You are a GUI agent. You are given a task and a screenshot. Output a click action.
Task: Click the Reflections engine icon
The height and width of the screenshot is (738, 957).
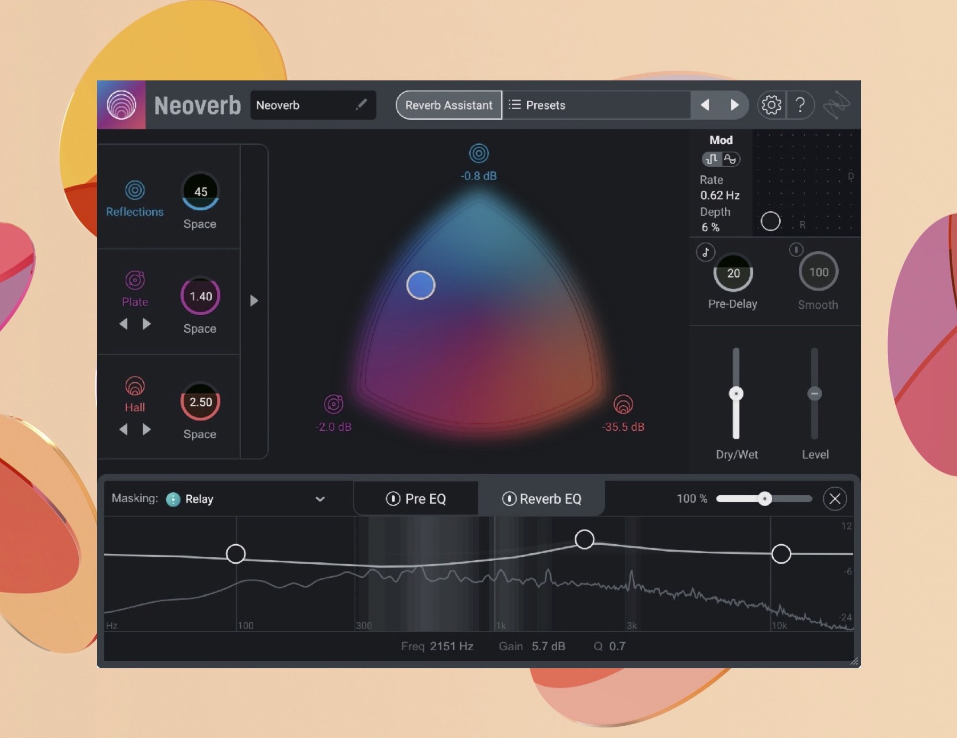[x=135, y=190]
